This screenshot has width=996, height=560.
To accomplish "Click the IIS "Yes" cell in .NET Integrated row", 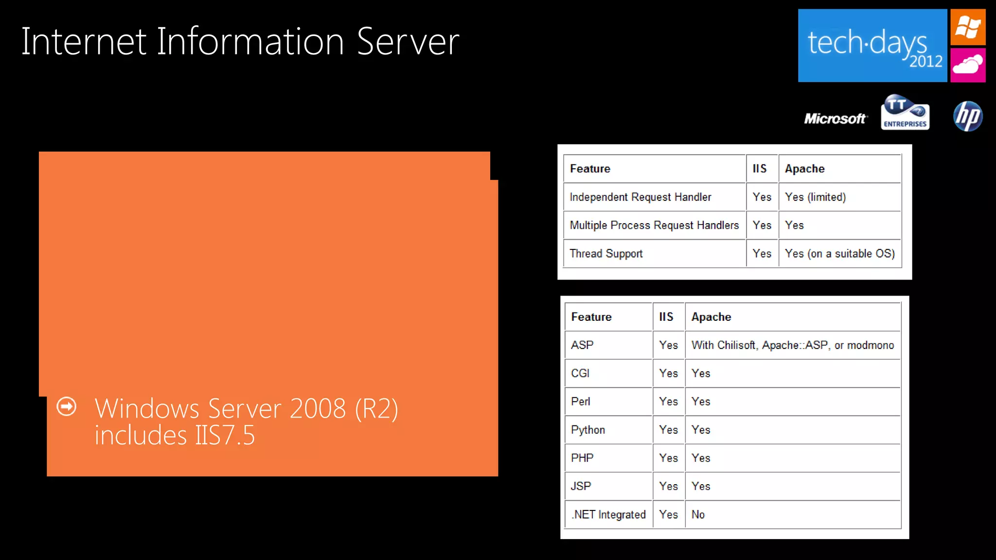I will coord(669,514).
